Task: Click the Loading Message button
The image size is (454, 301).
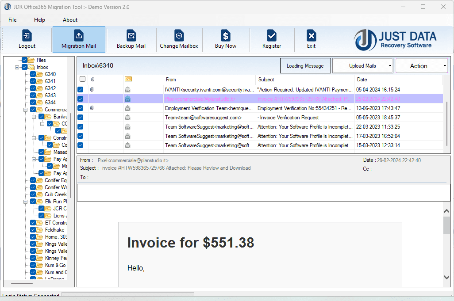Action: point(305,65)
